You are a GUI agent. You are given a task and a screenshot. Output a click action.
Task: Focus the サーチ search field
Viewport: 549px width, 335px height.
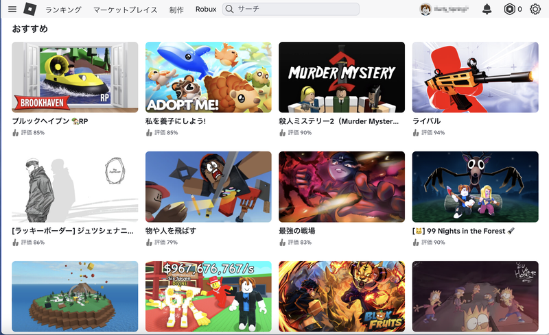point(291,9)
